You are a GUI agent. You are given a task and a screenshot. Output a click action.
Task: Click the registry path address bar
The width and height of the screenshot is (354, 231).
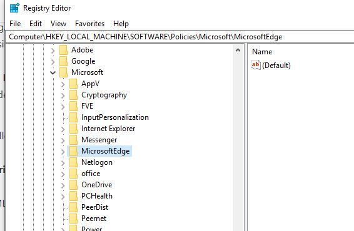pos(180,37)
